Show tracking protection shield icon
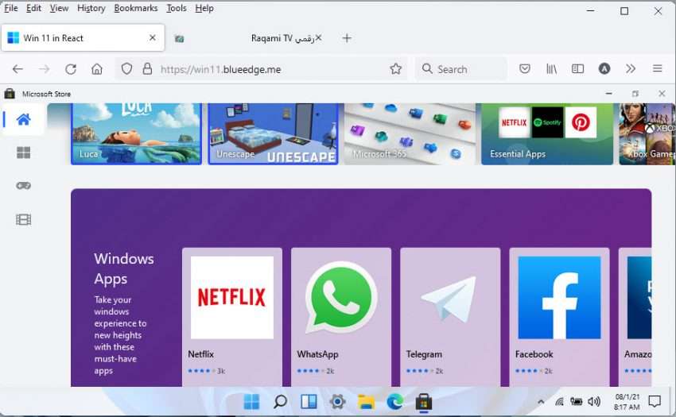The width and height of the screenshot is (676, 417). 126,68
